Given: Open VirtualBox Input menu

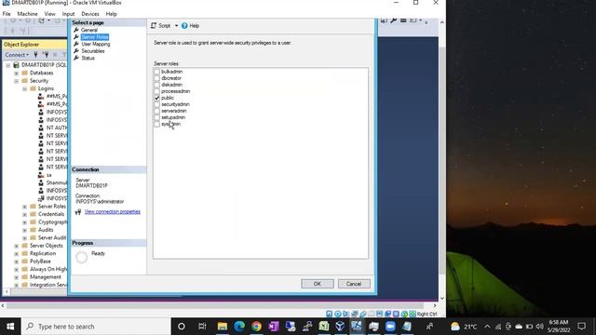Looking at the screenshot, I should pyautogui.click(x=68, y=14).
